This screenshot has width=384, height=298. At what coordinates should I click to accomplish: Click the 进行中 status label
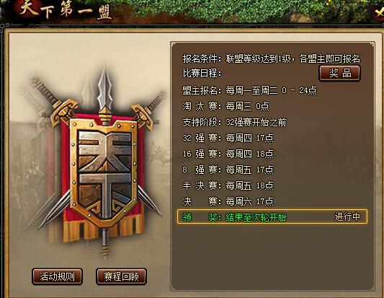pyautogui.click(x=347, y=216)
